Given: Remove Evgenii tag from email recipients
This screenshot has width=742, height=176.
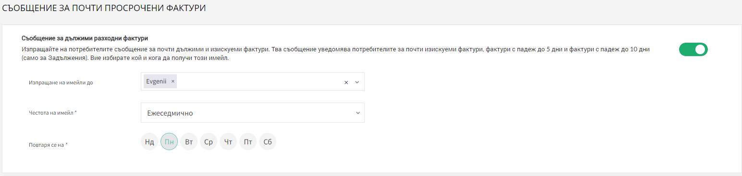Looking at the screenshot, I should (x=173, y=82).
